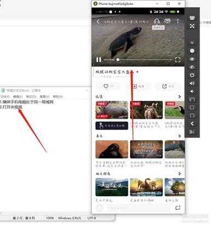Open the Notepad 编辑 menu
The image size is (211, 225).
[x=17, y=96]
